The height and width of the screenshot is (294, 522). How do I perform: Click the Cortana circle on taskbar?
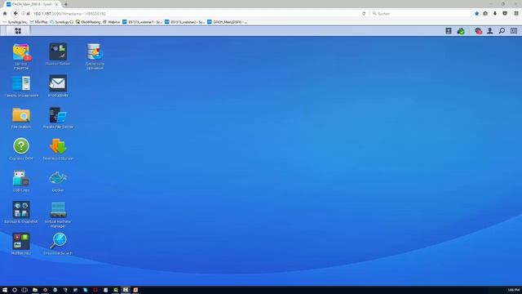(15, 290)
